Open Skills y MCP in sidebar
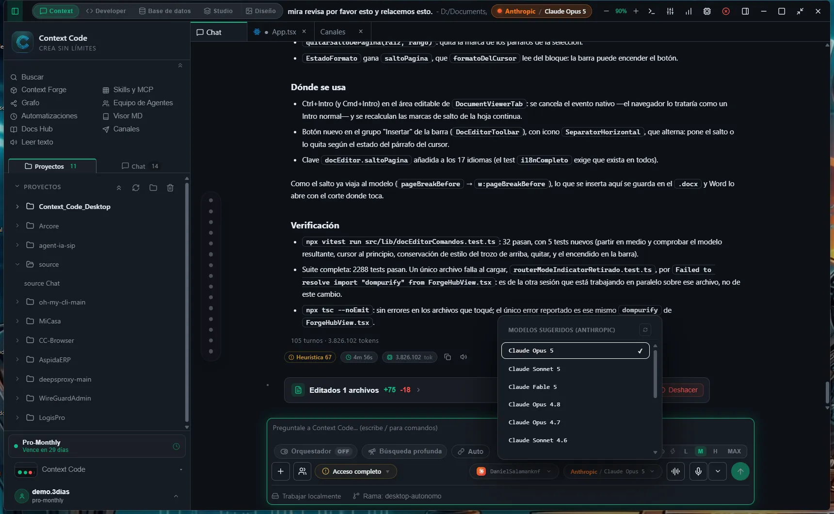 pos(133,90)
